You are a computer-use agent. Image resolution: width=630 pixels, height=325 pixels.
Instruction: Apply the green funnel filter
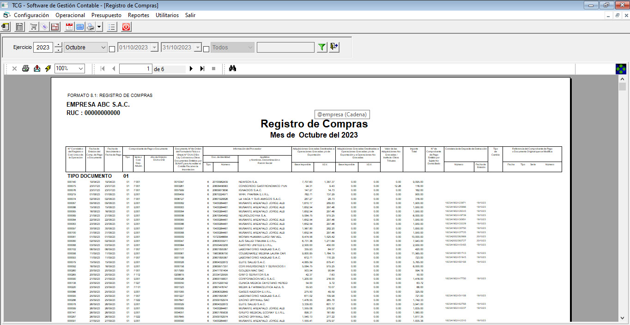321,47
